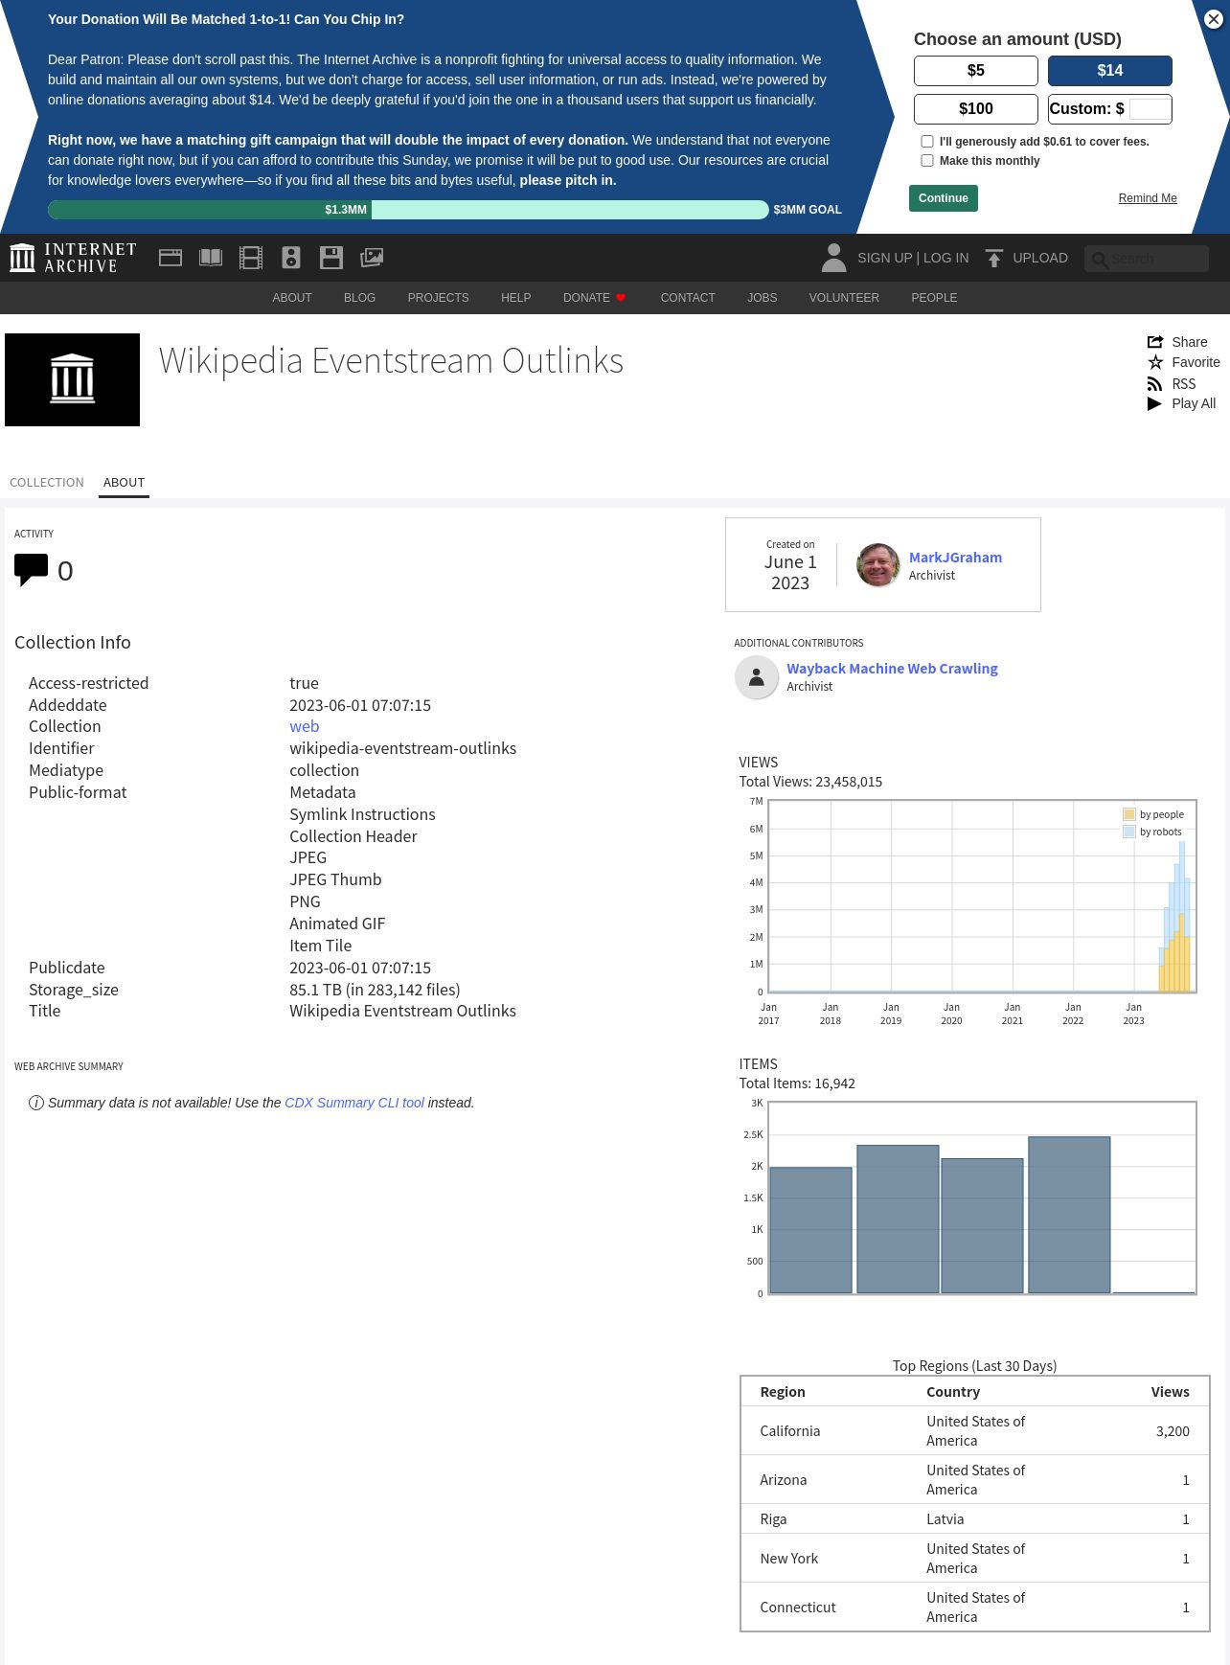Click the Share icon
1230x1665 pixels.
pos(1155,342)
